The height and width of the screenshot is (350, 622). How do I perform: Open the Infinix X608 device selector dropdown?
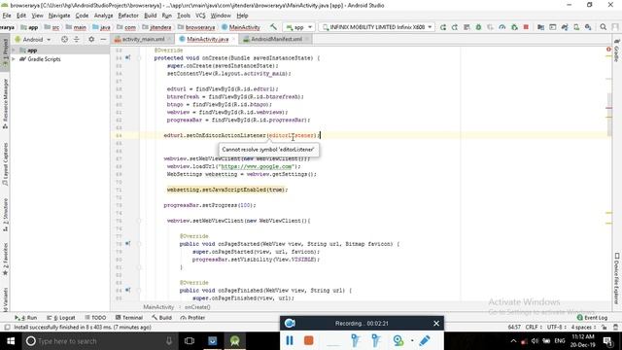[x=376, y=27]
